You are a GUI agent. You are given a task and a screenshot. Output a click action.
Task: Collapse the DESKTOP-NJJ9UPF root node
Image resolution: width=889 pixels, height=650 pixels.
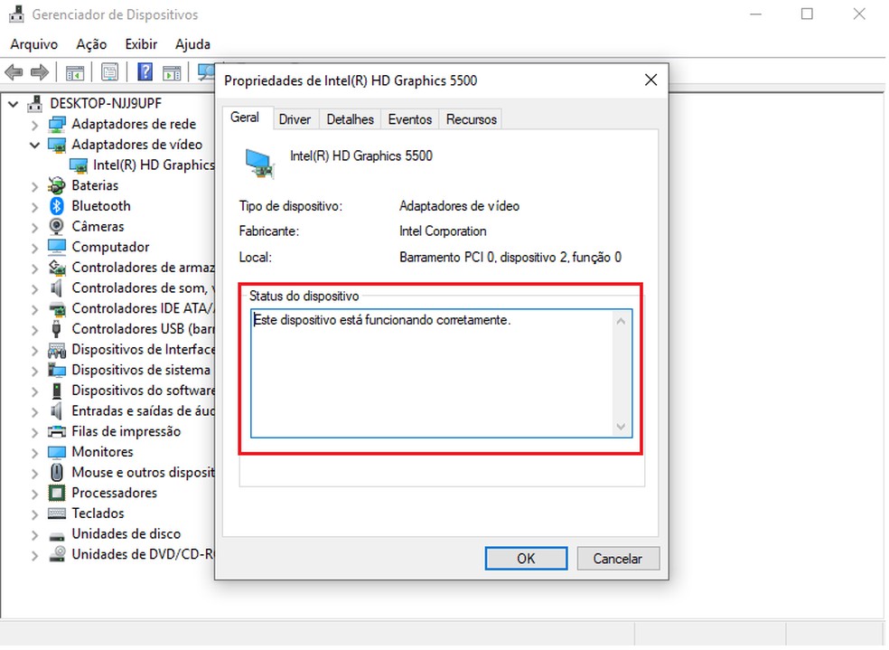[13, 104]
